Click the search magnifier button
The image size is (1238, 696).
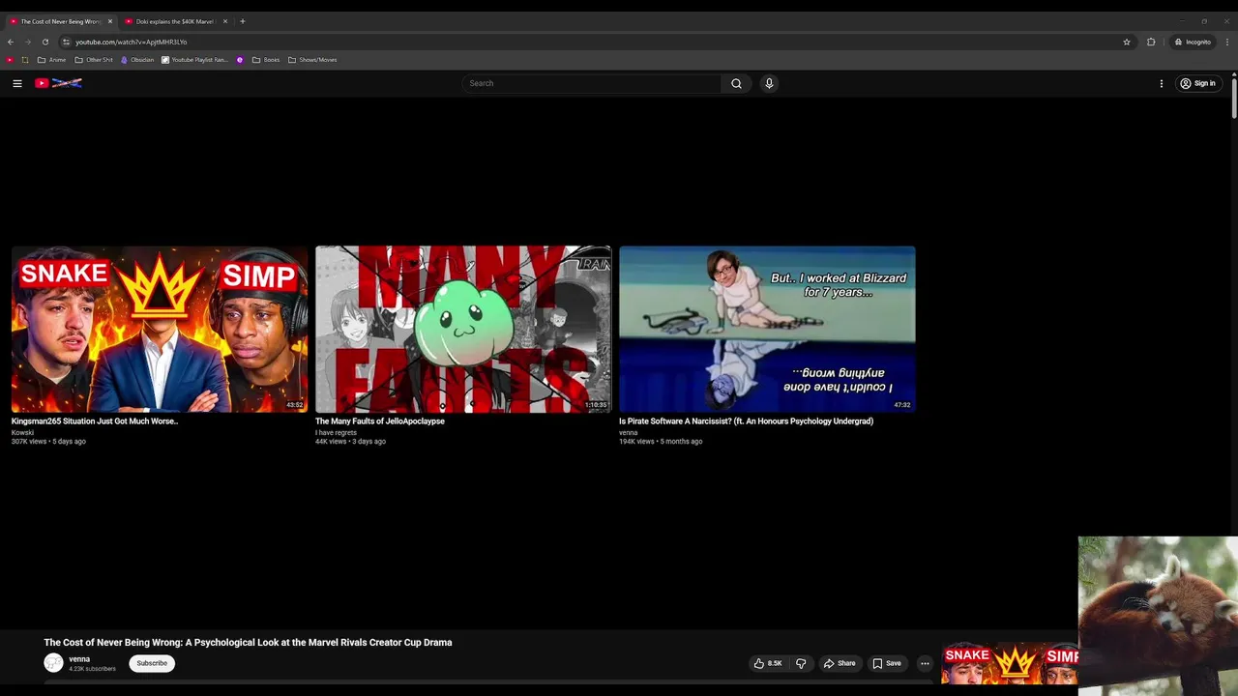[x=736, y=83]
